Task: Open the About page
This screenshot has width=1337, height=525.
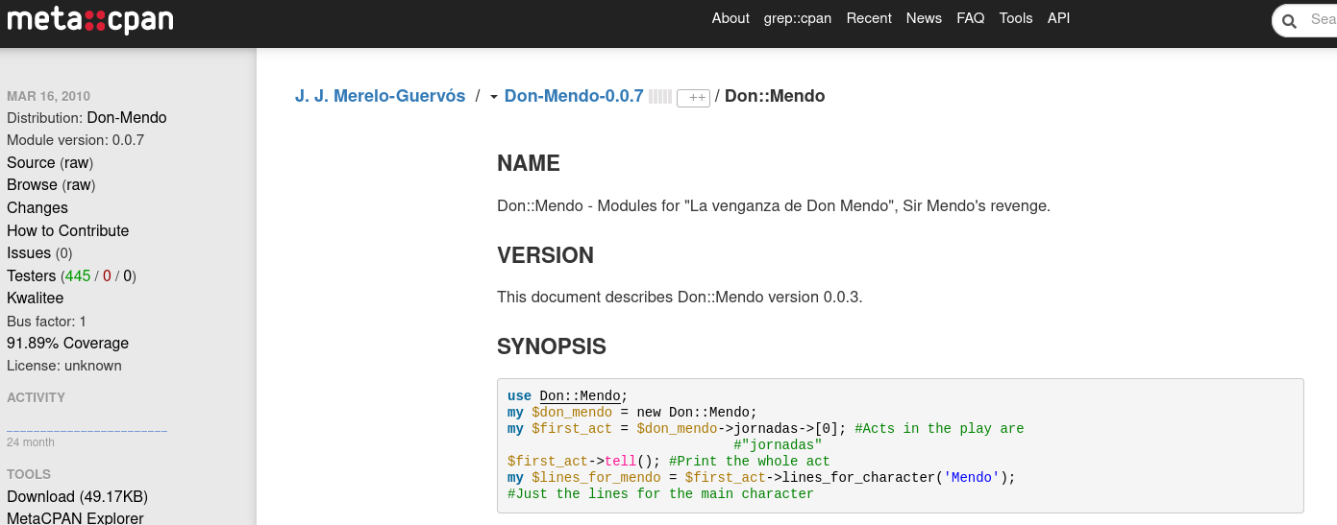Action: click(730, 18)
